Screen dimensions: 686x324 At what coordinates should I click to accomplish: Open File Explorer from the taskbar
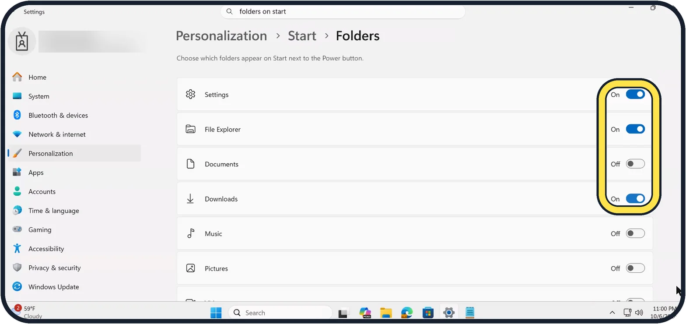click(x=386, y=313)
